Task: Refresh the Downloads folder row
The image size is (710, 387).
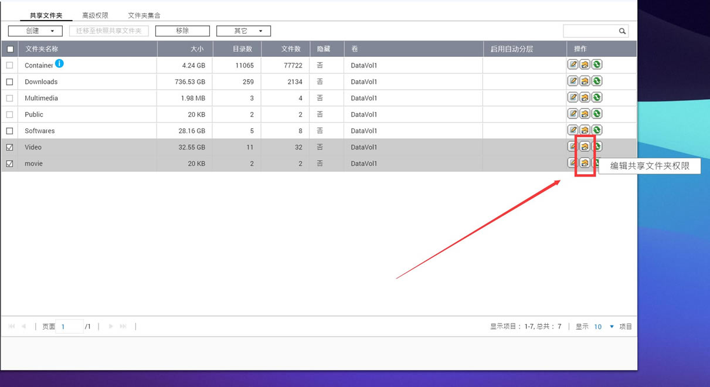Action: click(596, 81)
